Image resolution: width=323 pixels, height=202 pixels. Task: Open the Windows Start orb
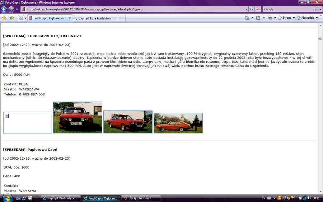(7, 198)
